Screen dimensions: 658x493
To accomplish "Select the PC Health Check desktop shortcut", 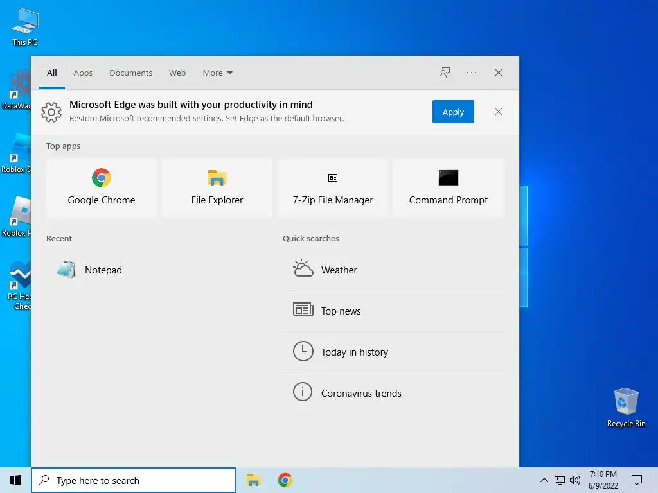I will [19, 286].
